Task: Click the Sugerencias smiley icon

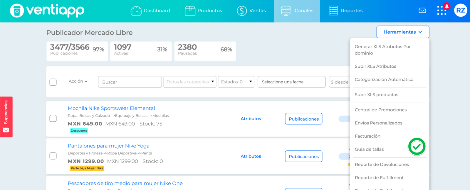Action: tap(6, 130)
